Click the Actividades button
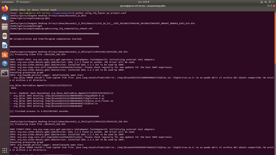The height and width of the screenshot is (155, 276). pos(8,2)
